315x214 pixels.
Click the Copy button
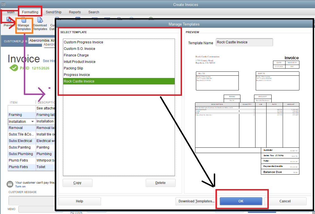(77, 183)
